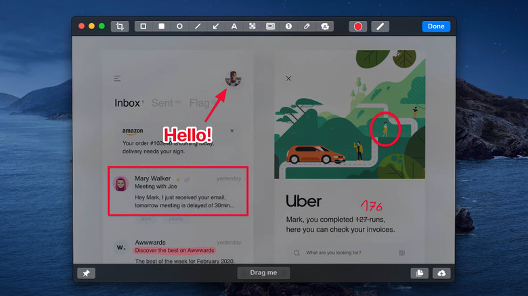The width and height of the screenshot is (528, 296).
Task: Click the search magnifier icon in Uber panel
Action: point(296,253)
